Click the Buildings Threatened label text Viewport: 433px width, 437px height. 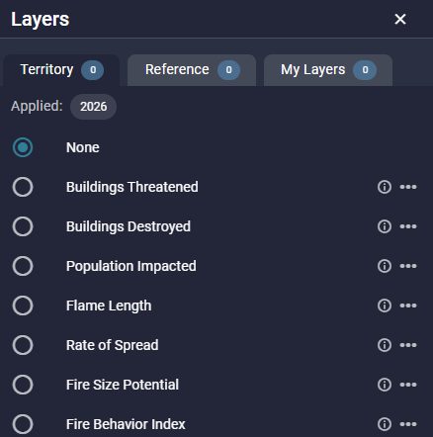132,187
